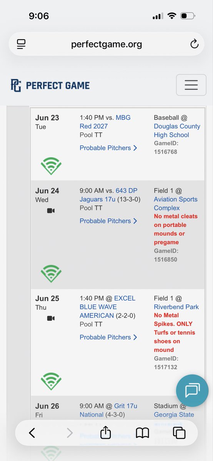
Task: Tap the perfectgame.org address bar
Action: (106, 44)
